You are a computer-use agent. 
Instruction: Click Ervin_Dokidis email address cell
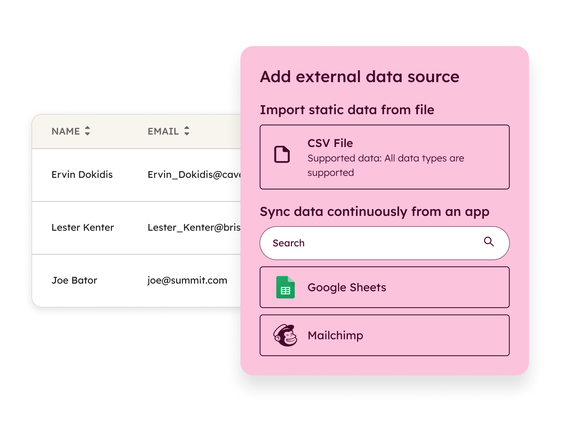(x=194, y=175)
